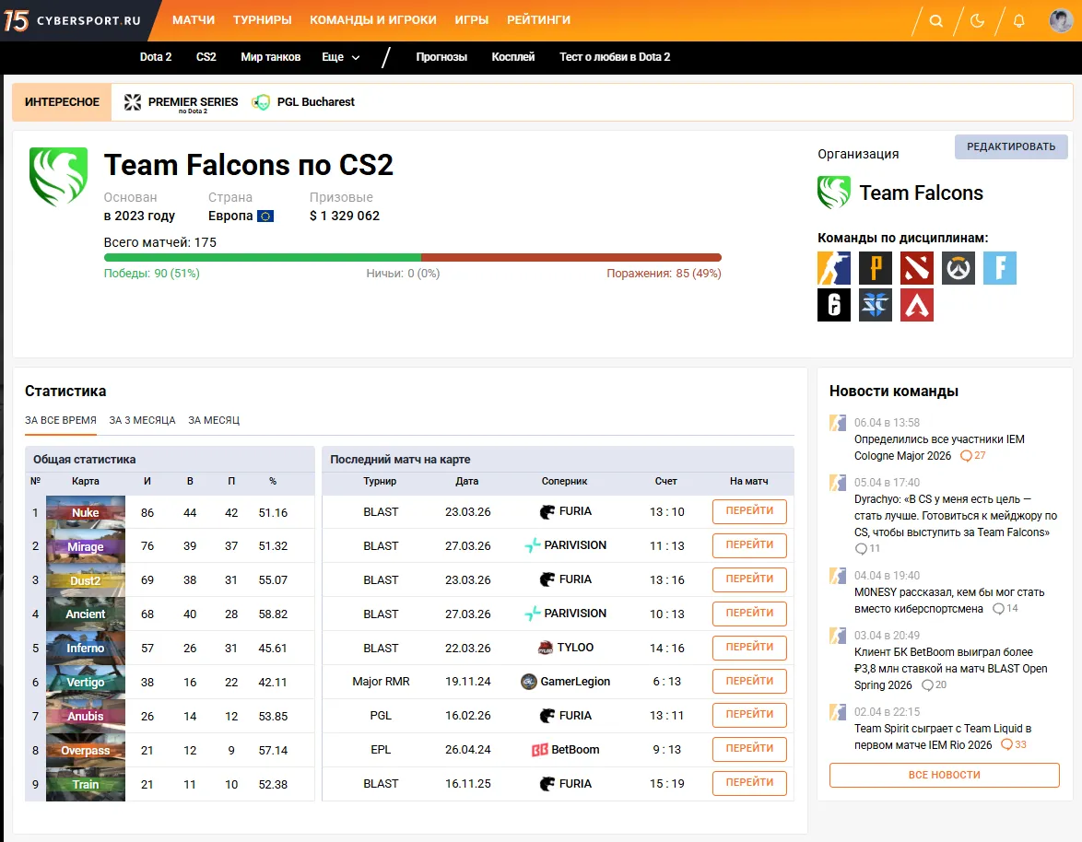
Task: Toggle dark theme with the moon icon
Action: pos(977,20)
